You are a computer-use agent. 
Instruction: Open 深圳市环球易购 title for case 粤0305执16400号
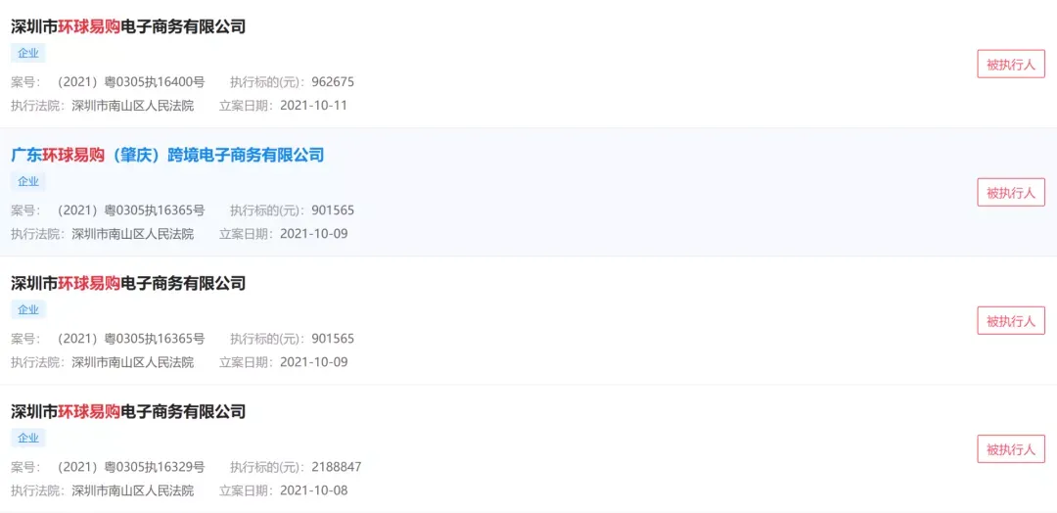pyautogui.click(x=128, y=27)
